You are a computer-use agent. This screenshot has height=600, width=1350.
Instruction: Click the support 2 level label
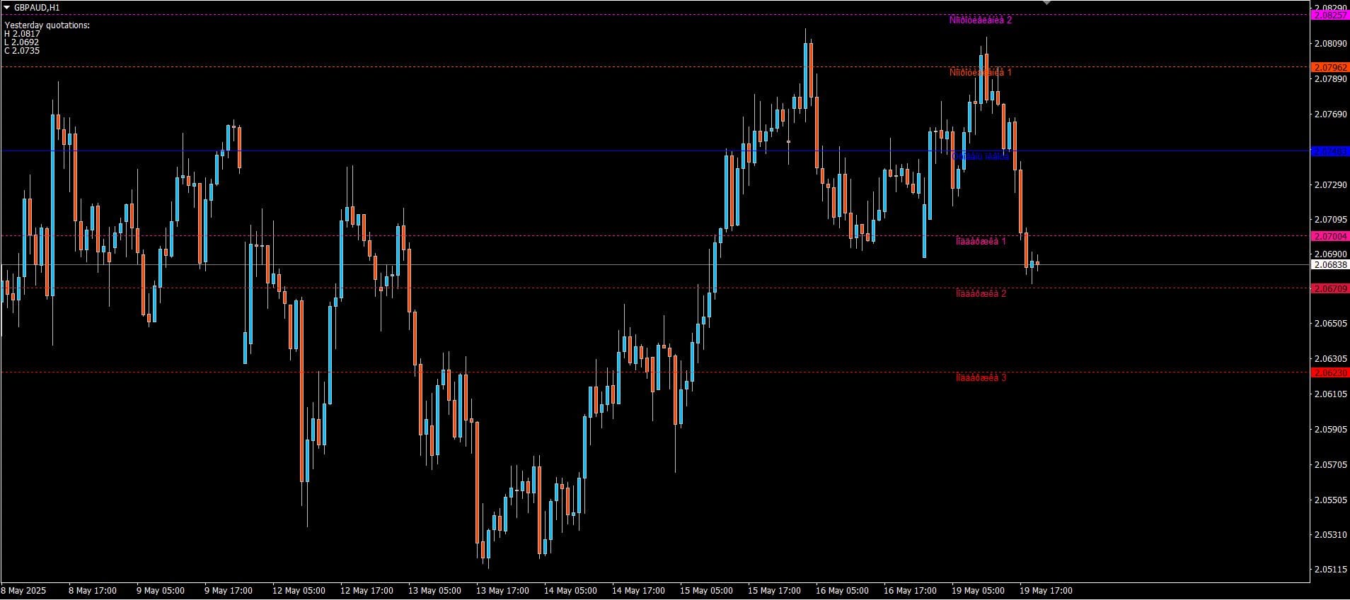click(980, 294)
